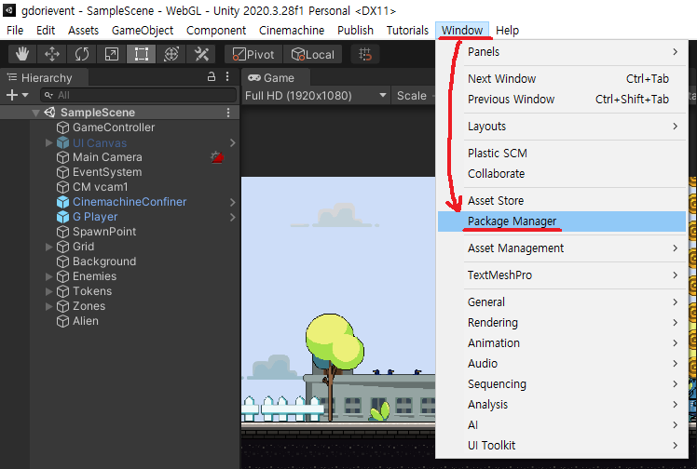Switch to the Game tab
697x469 pixels.
click(276, 77)
